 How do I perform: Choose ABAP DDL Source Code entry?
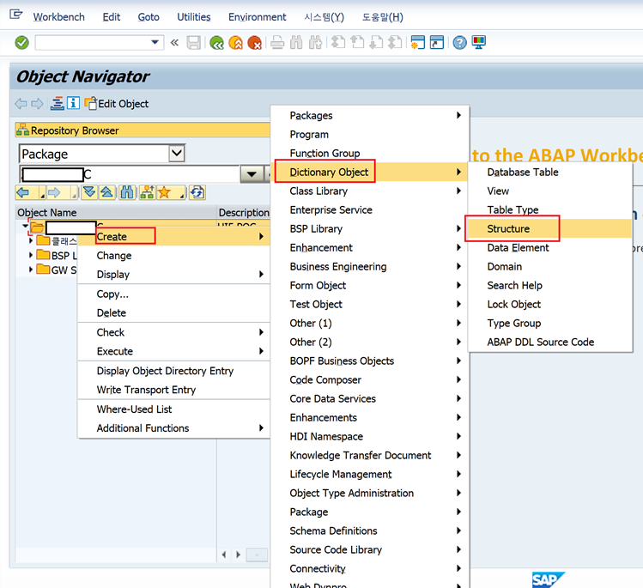tap(549, 342)
